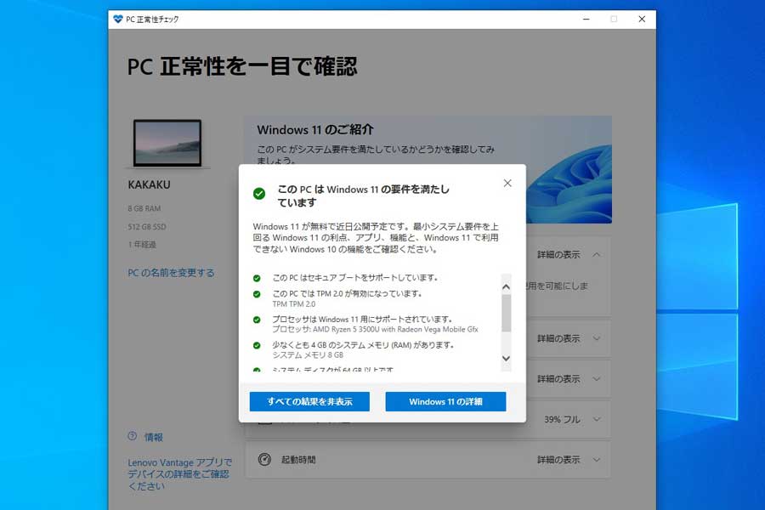The height and width of the screenshot is (510, 765).
Task: Click the 起動時間 gauge icon
Action: [x=264, y=459]
